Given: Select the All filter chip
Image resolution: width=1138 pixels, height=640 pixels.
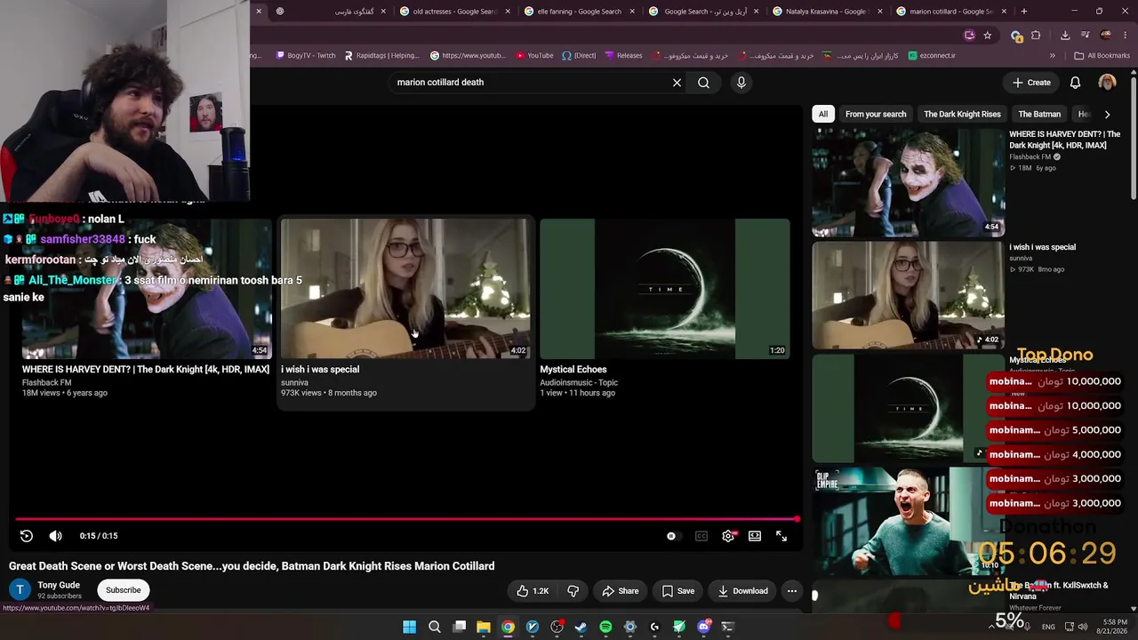Looking at the screenshot, I should click(x=823, y=114).
